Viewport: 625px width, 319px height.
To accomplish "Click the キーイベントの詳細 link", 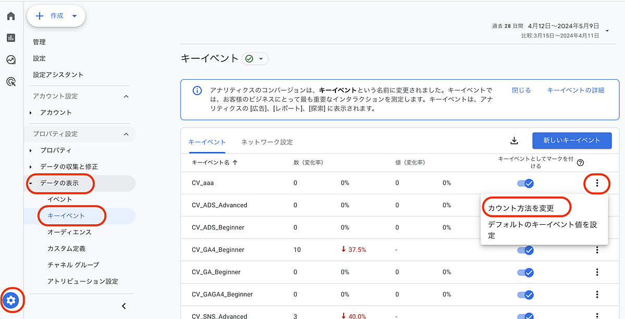I will 576,90.
